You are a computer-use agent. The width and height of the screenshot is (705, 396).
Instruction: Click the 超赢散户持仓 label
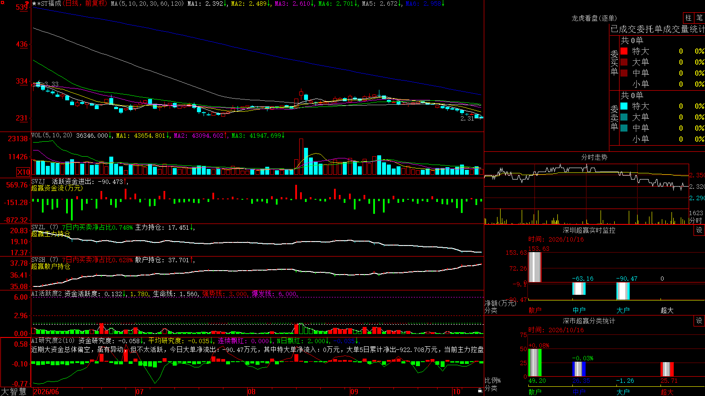[51, 266]
